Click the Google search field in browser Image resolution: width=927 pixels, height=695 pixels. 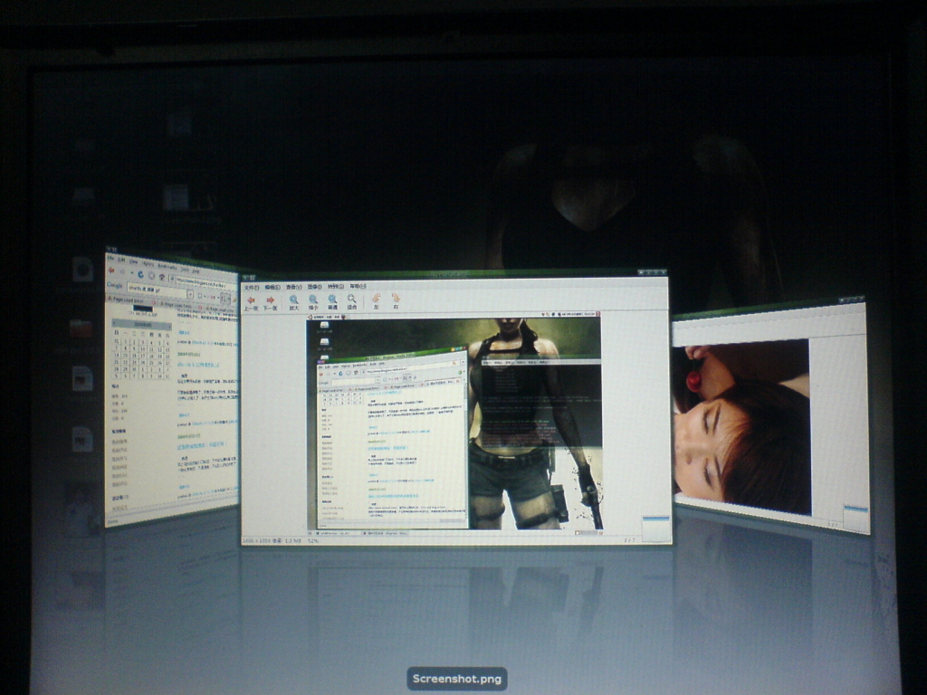tap(158, 290)
